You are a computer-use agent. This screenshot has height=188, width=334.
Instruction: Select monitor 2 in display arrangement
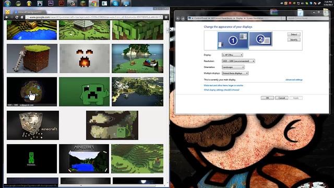pos(260,39)
